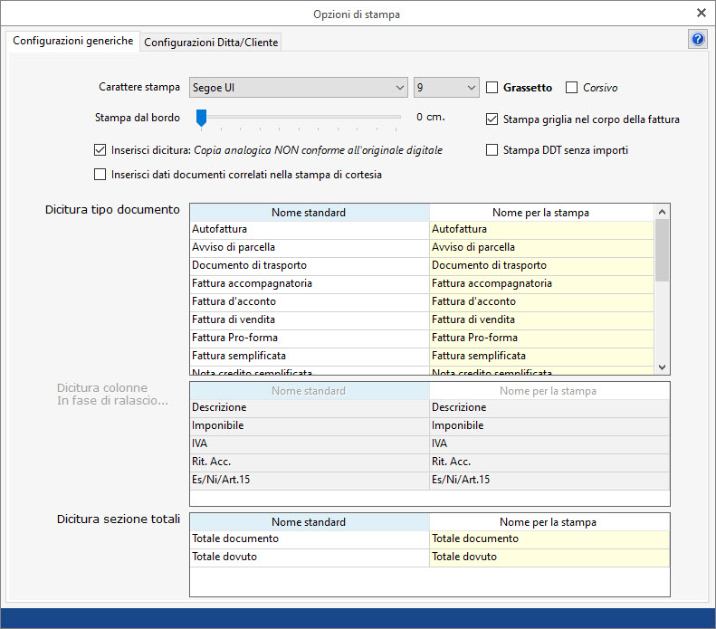Enable the Grassetto checkbox
Image resolution: width=716 pixels, height=629 pixels.
(x=492, y=87)
